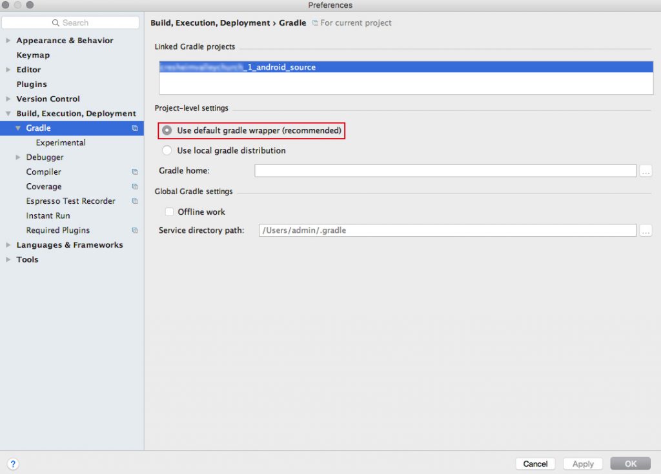Click project icon beside Espresso Test Recorder

pos(135,201)
